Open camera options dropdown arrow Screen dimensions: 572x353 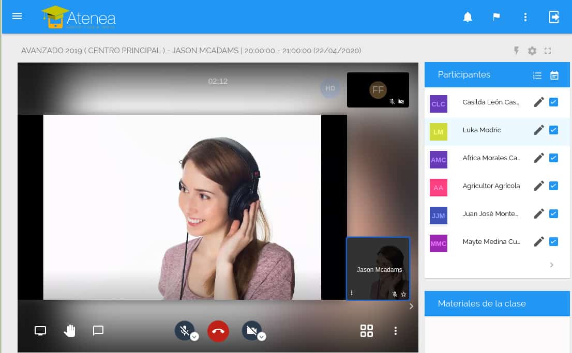tap(262, 337)
